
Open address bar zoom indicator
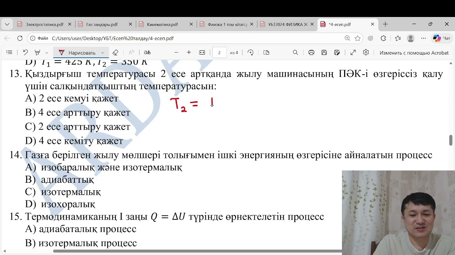pos(347,38)
